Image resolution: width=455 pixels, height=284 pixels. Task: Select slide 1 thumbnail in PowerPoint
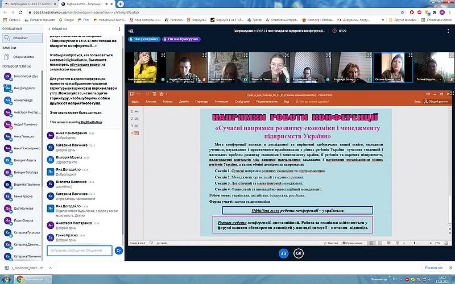(x=136, y=111)
